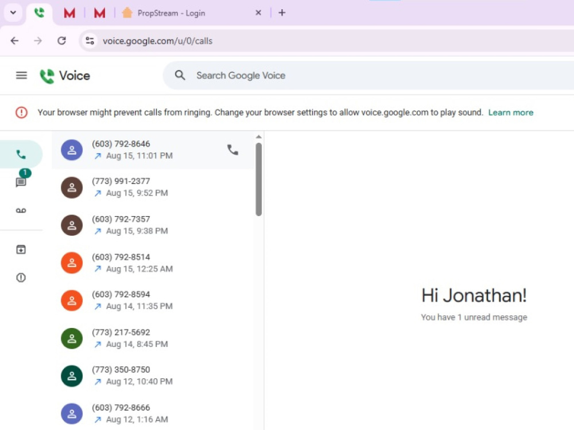This screenshot has width=574, height=430.
Task: Click "You have 1 unread message" text
Action: (x=474, y=318)
